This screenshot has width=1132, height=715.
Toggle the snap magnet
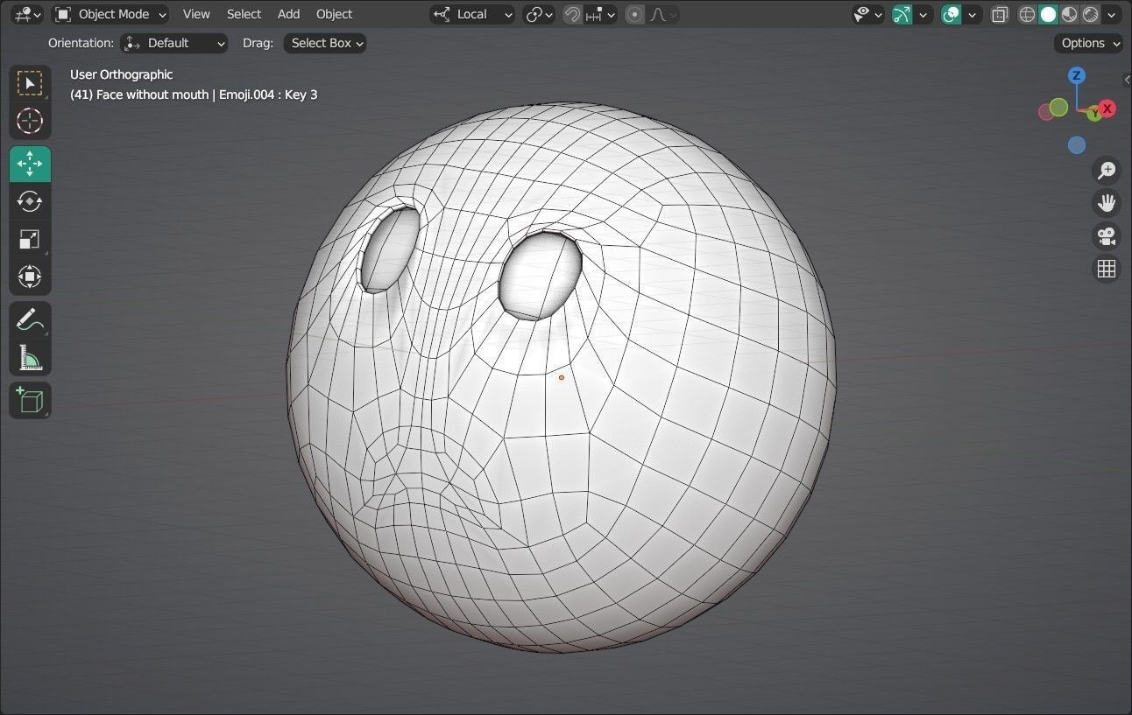pyautogui.click(x=572, y=14)
